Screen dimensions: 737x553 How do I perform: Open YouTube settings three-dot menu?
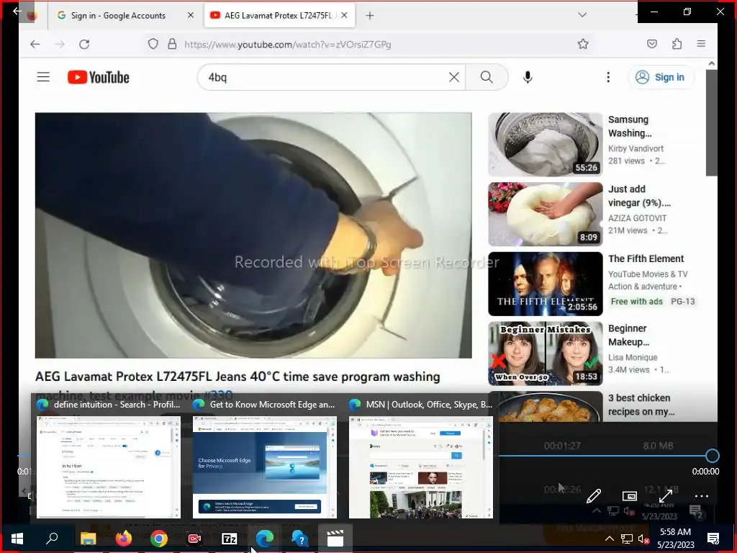click(608, 77)
